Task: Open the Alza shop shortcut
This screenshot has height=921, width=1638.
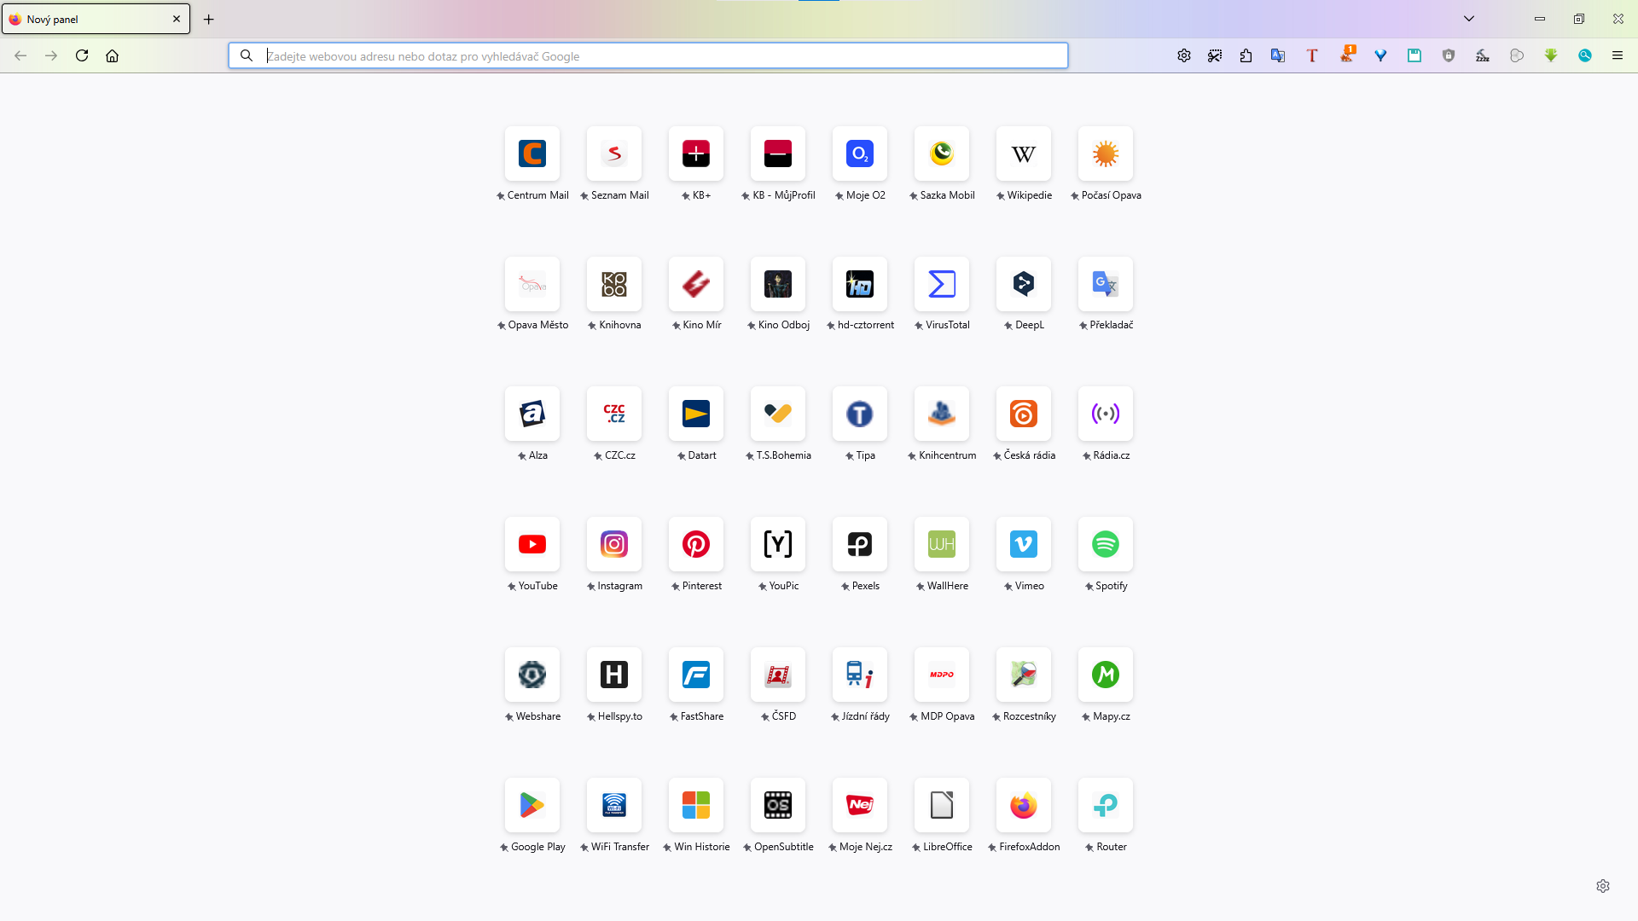Action: point(532,414)
